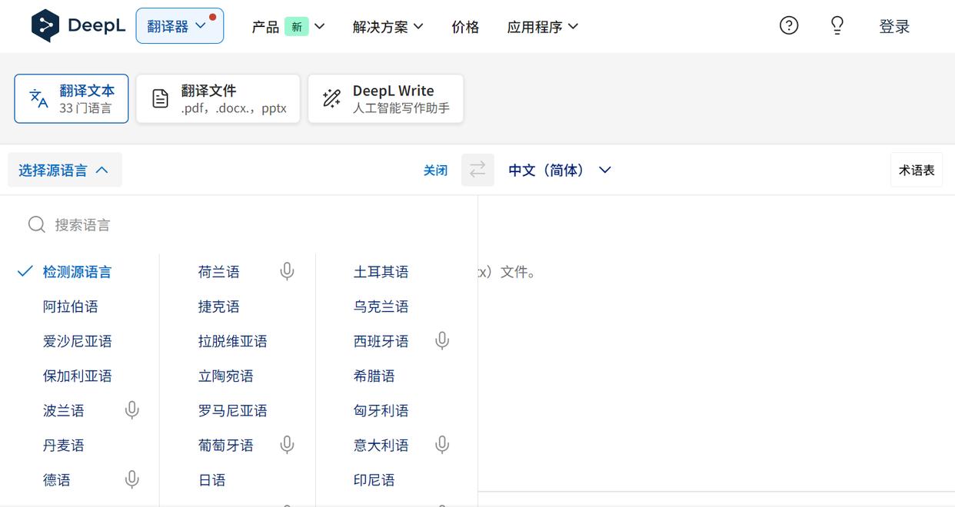
Task: Select 德语 from the language list
Action: coord(57,479)
